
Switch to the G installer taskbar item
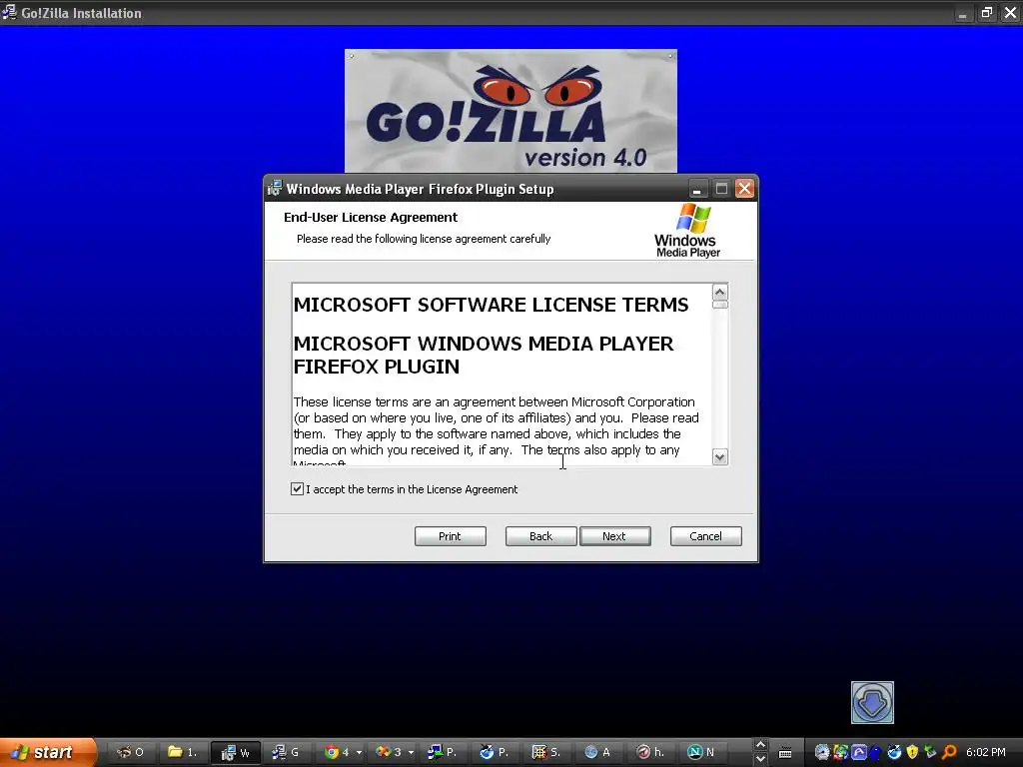286,752
